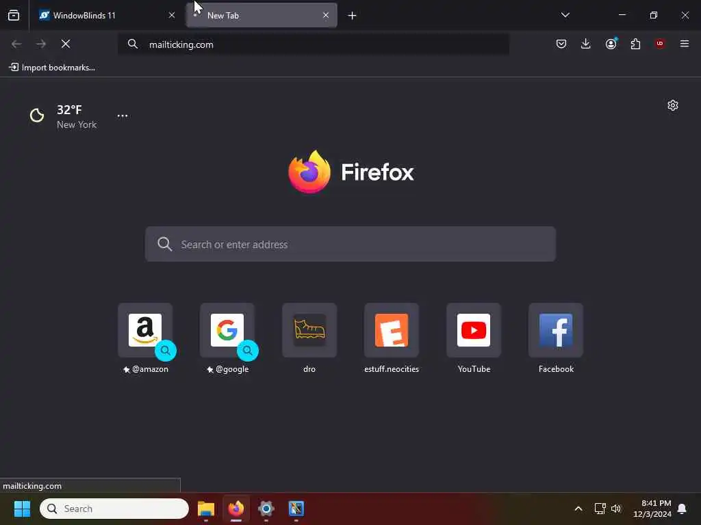Open the YouTube shortcut tile
Viewport: 701px width, 525px height.
tap(474, 339)
